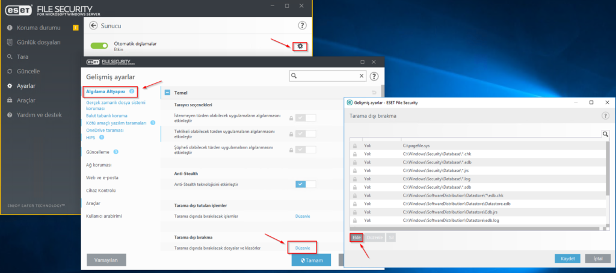Open help icon in Gelişmiş ayarlar
The height and width of the screenshot is (273, 616).
coord(374,76)
